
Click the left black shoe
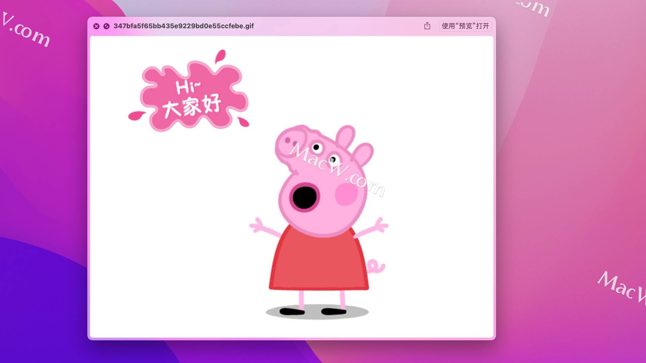292,311
